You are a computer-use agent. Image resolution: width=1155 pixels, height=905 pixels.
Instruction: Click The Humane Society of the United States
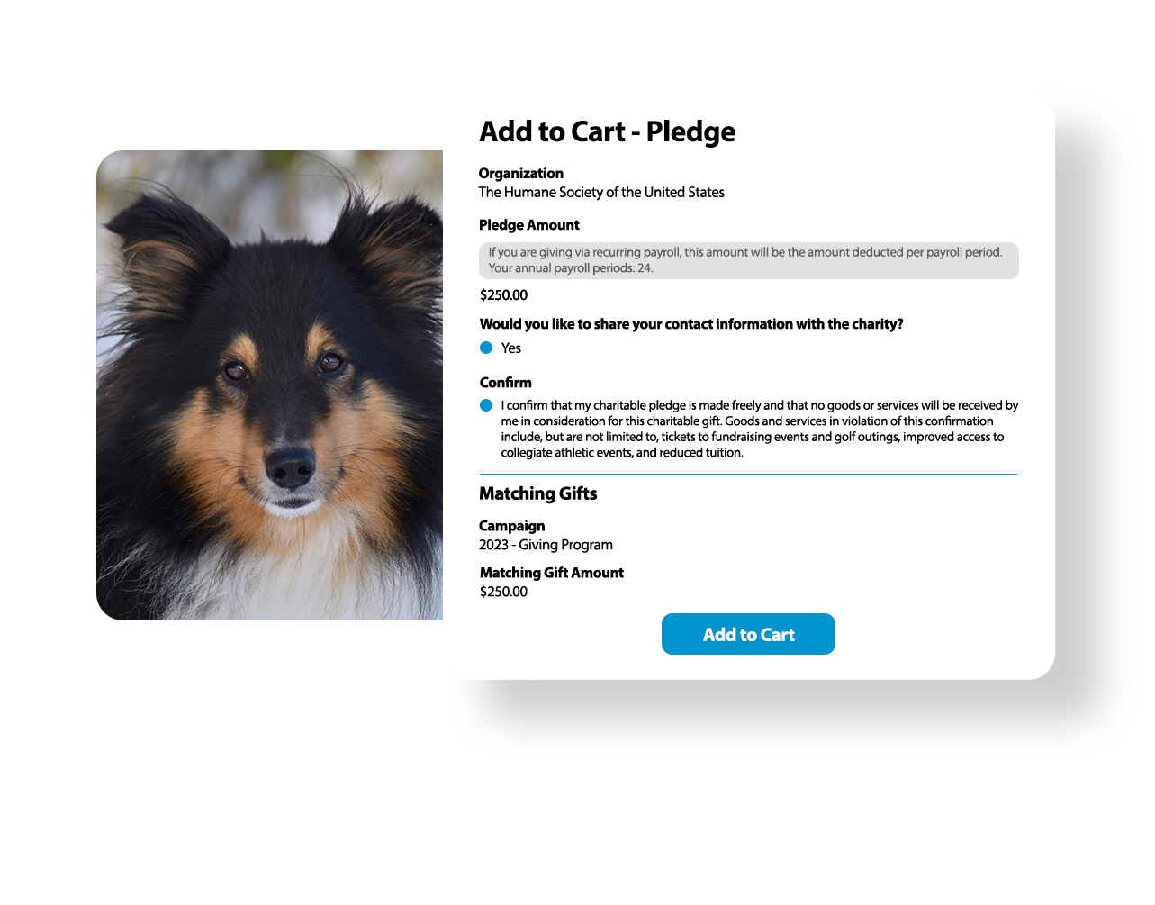pyautogui.click(x=601, y=192)
